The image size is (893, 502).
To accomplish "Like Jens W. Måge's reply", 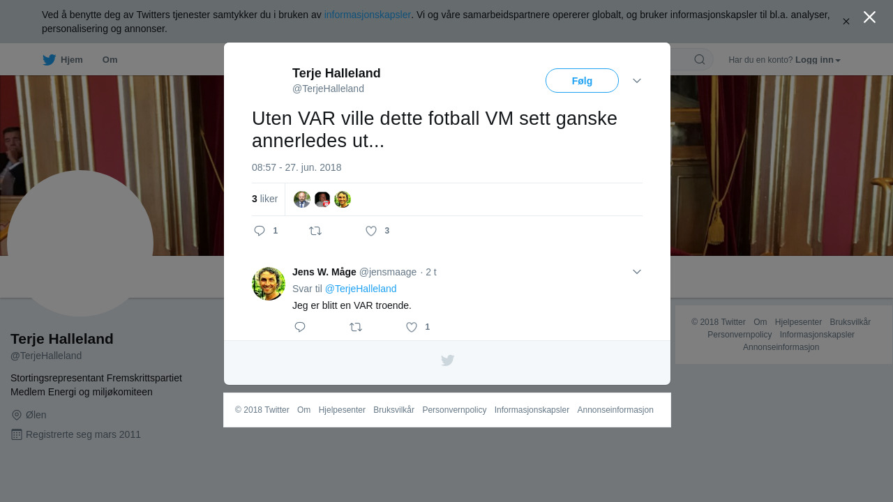I will point(412,327).
